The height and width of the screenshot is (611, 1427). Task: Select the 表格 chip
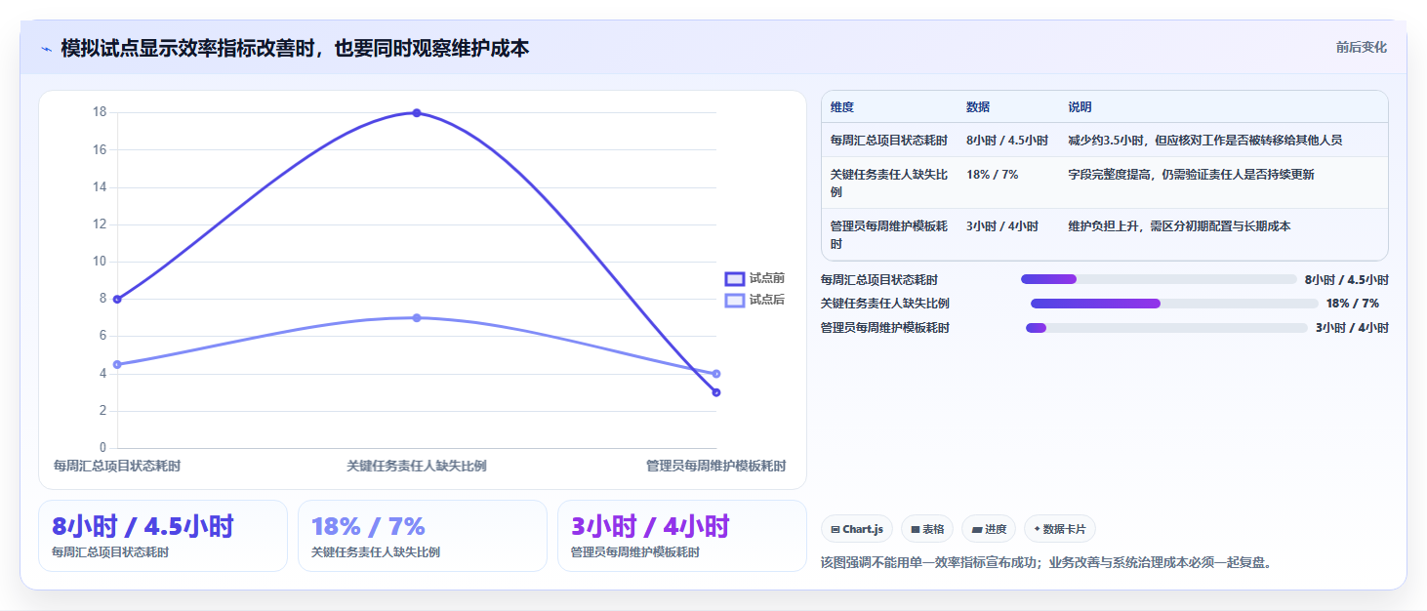click(x=927, y=529)
